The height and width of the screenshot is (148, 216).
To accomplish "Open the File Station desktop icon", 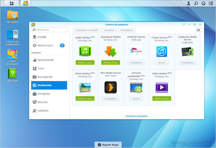I will (x=12, y=15).
